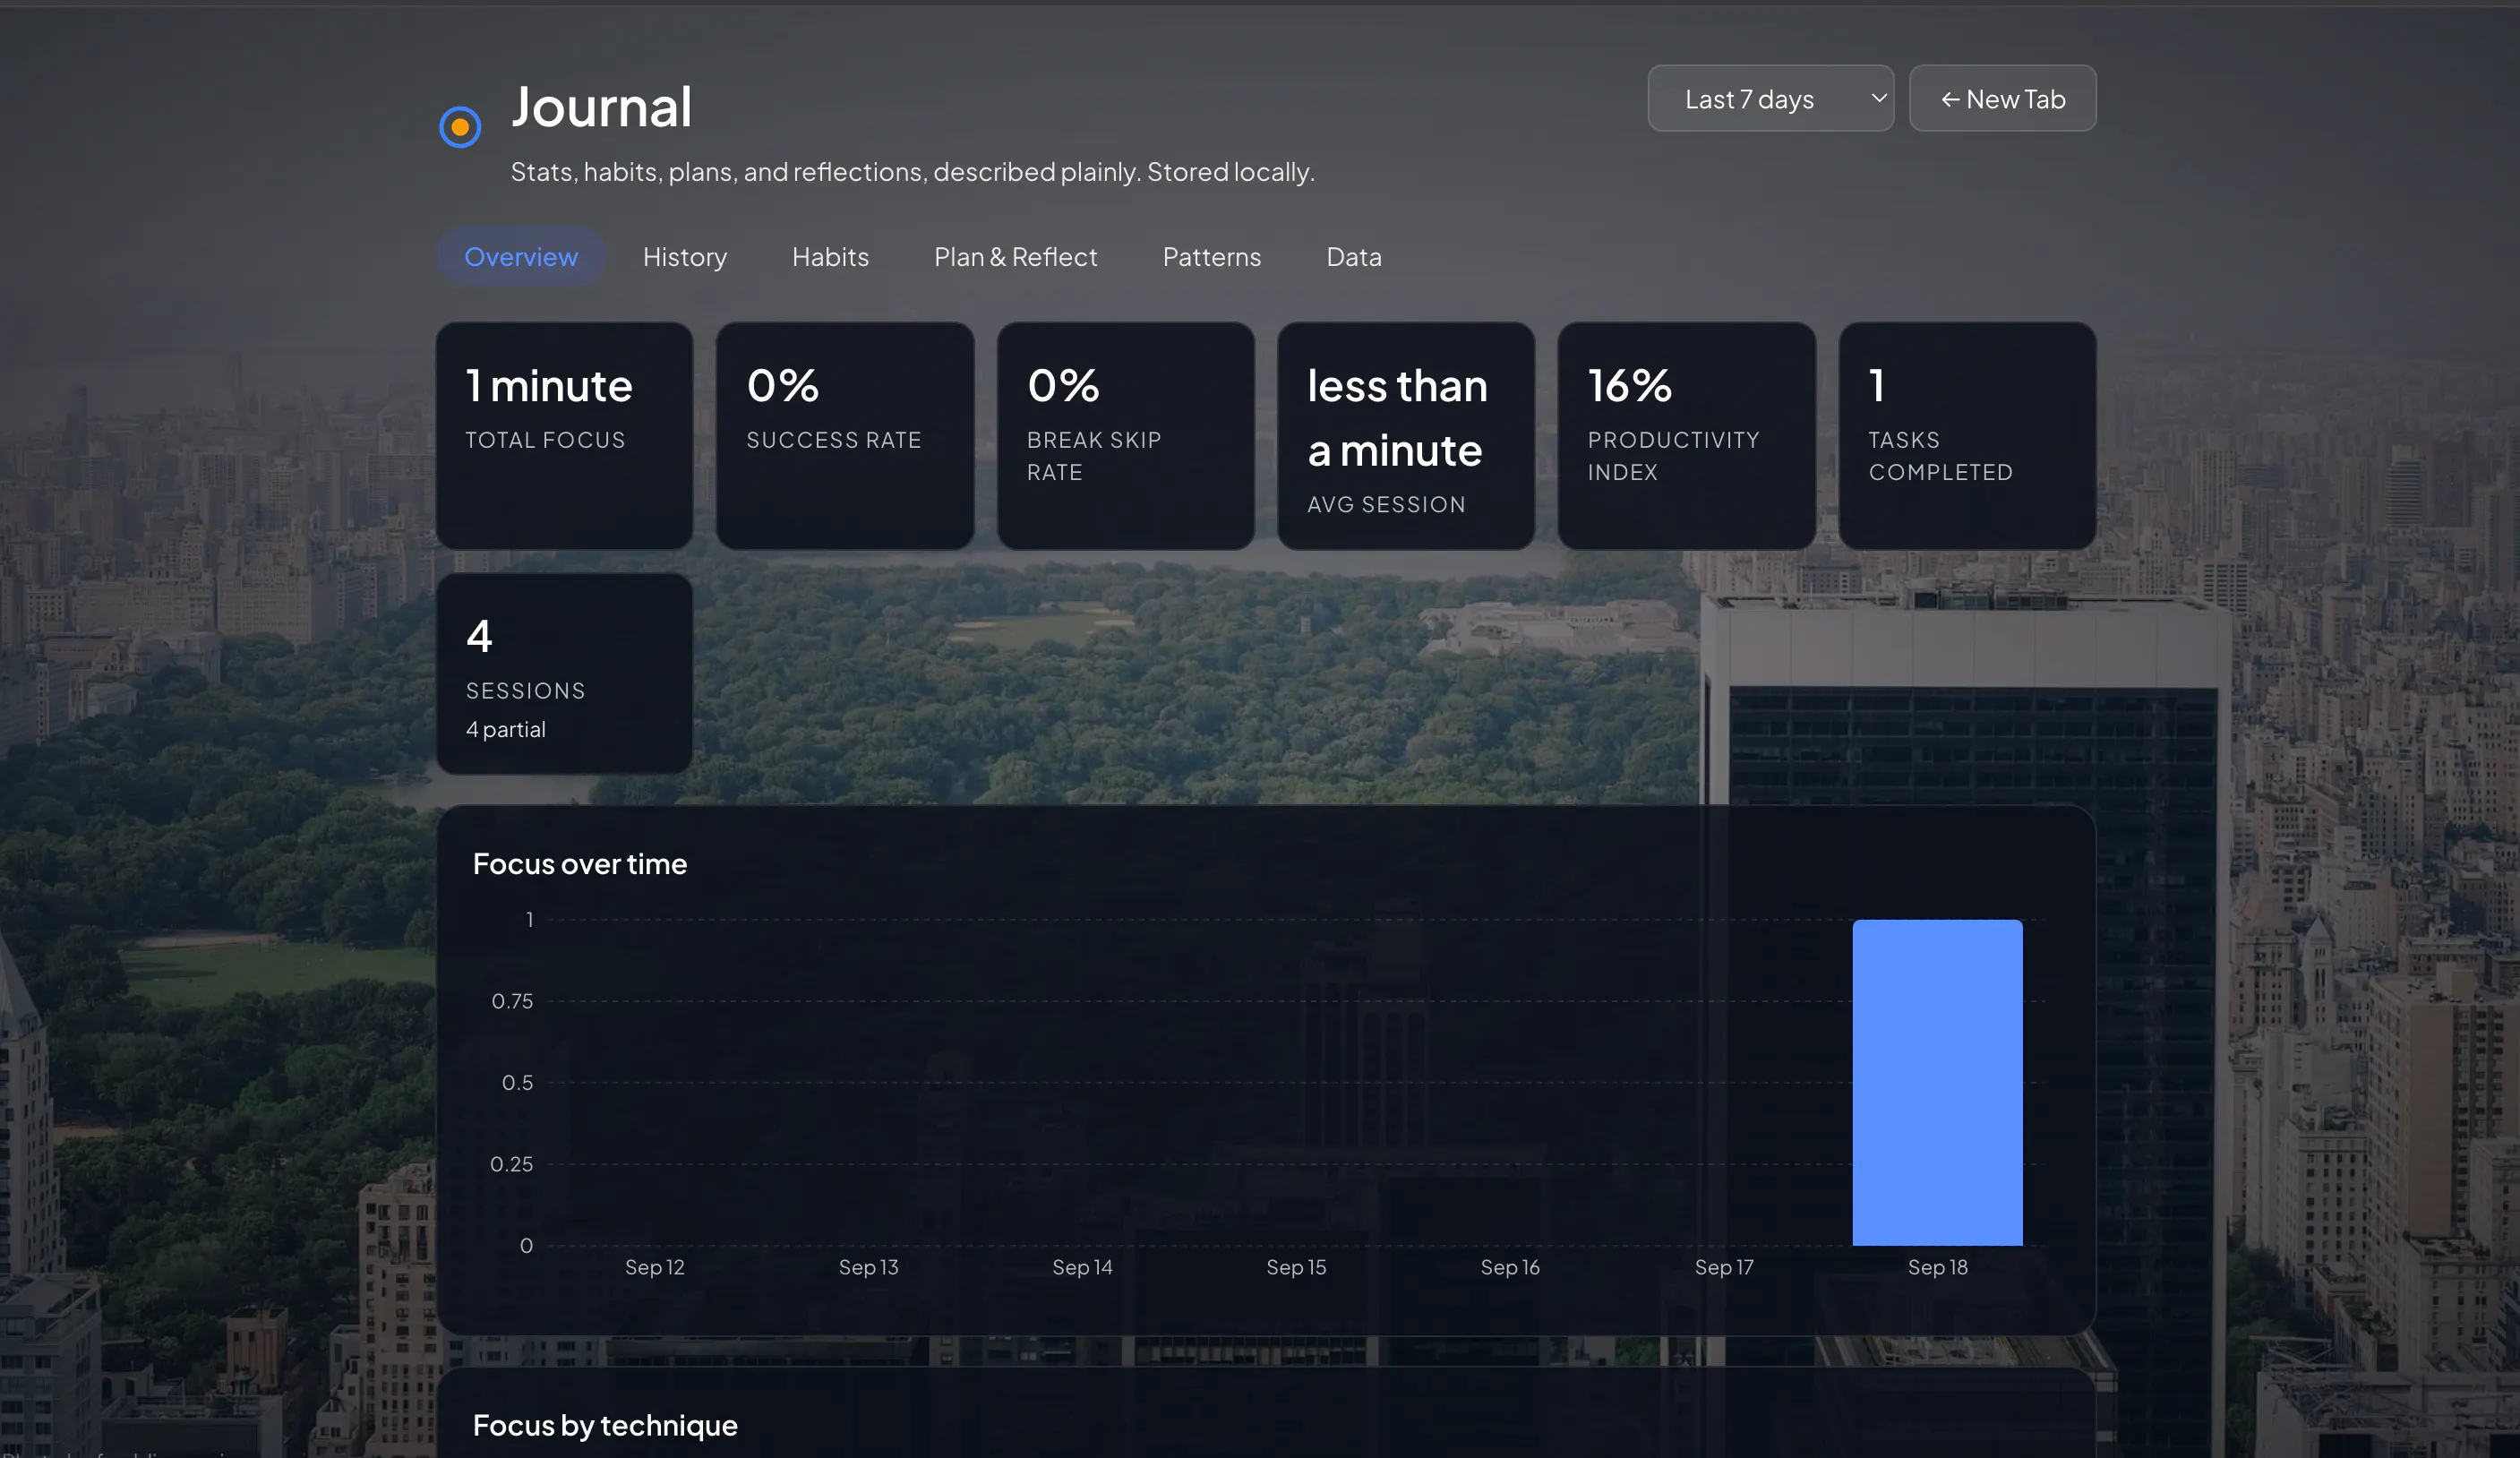Click the "Focus over time" chart heading
Screen dimensions: 2520x1458
click(580, 864)
